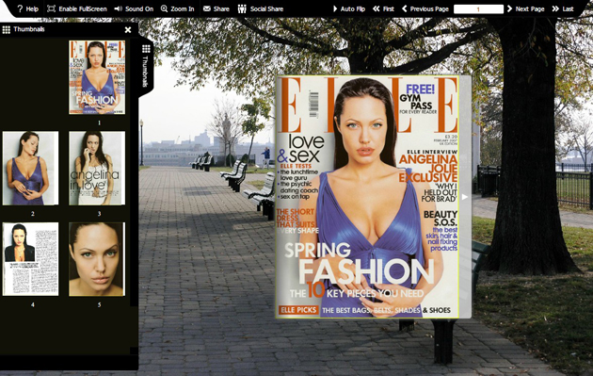The image size is (593, 376).
Task: Open Help from the top toolbar
Action: 27,8
